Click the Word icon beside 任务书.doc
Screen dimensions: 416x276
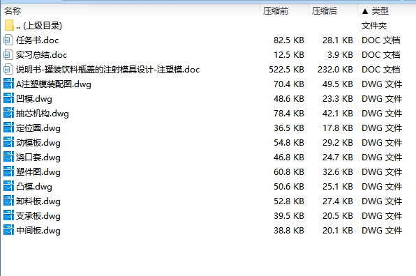8,40
